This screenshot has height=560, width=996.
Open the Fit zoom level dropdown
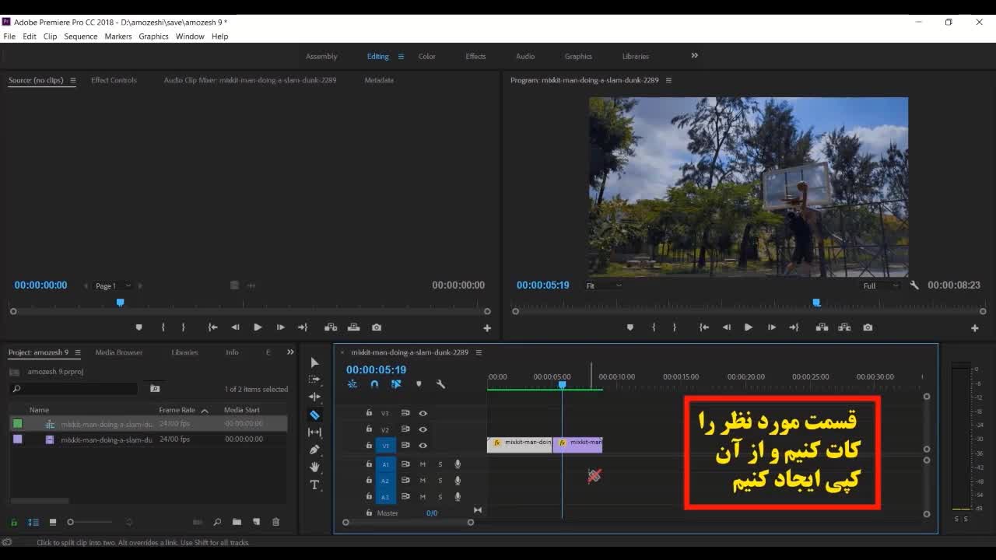[604, 285]
